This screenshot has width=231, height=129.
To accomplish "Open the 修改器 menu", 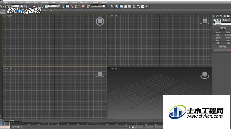I will [x=46, y=3].
